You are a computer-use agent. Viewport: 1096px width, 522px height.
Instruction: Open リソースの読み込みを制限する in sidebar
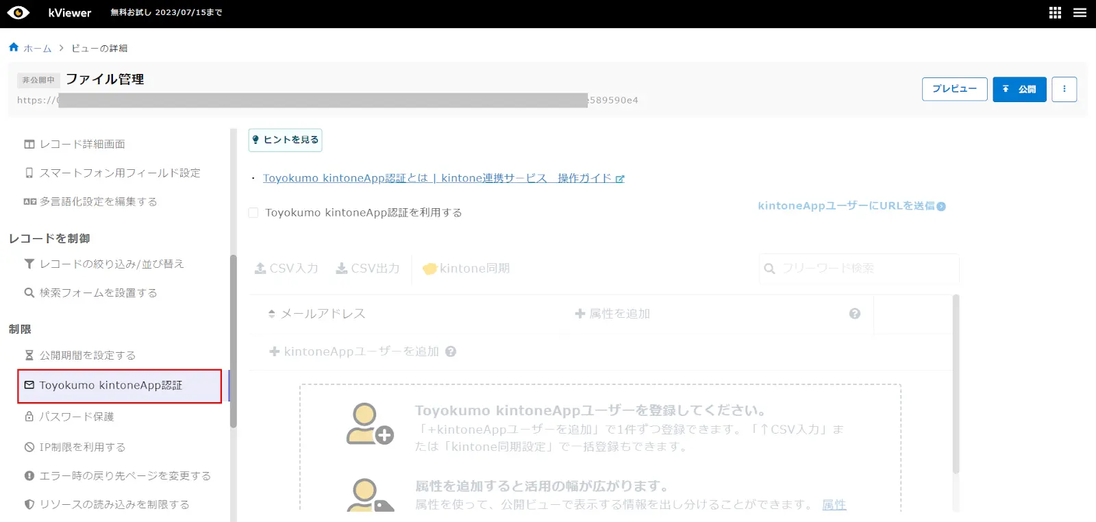(x=107, y=504)
